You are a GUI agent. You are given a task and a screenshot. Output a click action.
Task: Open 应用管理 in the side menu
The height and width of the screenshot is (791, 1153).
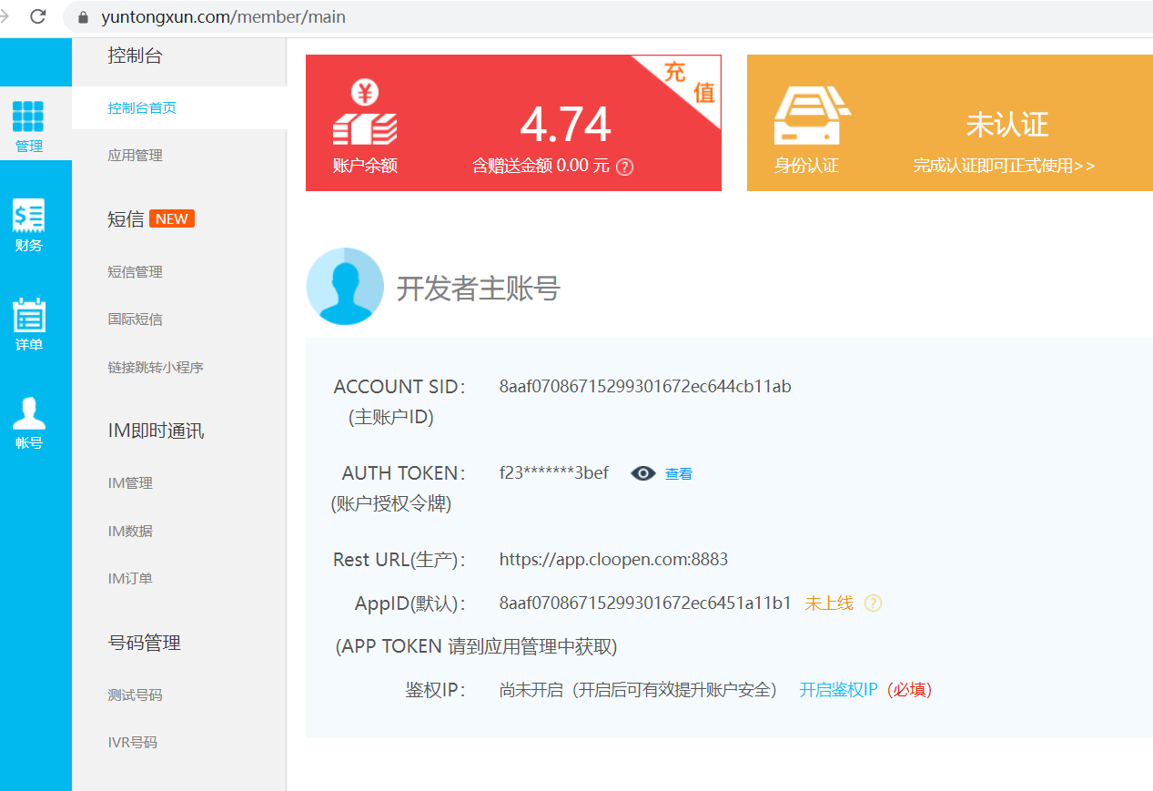pyautogui.click(x=136, y=156)
